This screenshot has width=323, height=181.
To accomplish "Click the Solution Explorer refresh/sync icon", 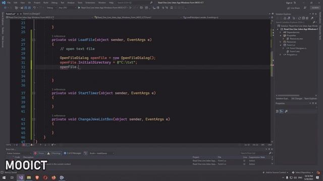I will (x=299, y=18).
